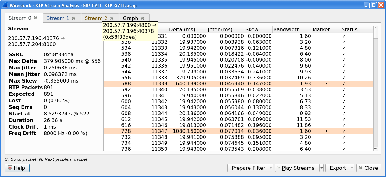Expand the Export dropdown menu

[x=352, y=168]
